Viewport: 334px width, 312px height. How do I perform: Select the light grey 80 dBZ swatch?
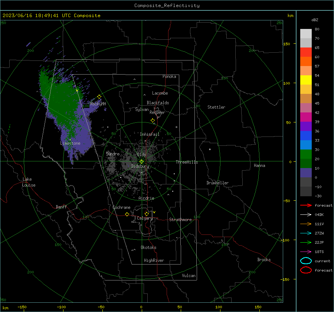tap(306, 33)
